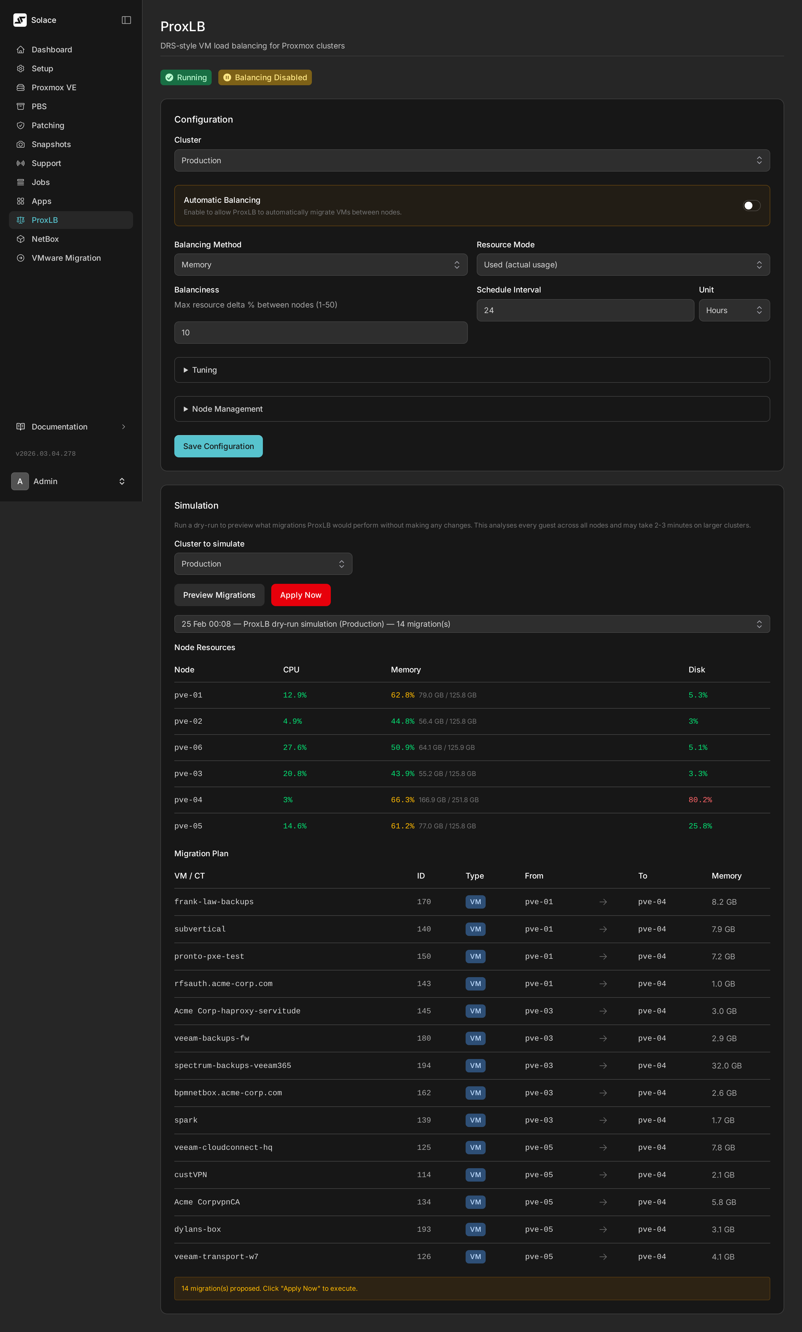Go to the Jobs page
The height and width of the screenshot is (1332, 802).
click(41, 182)
